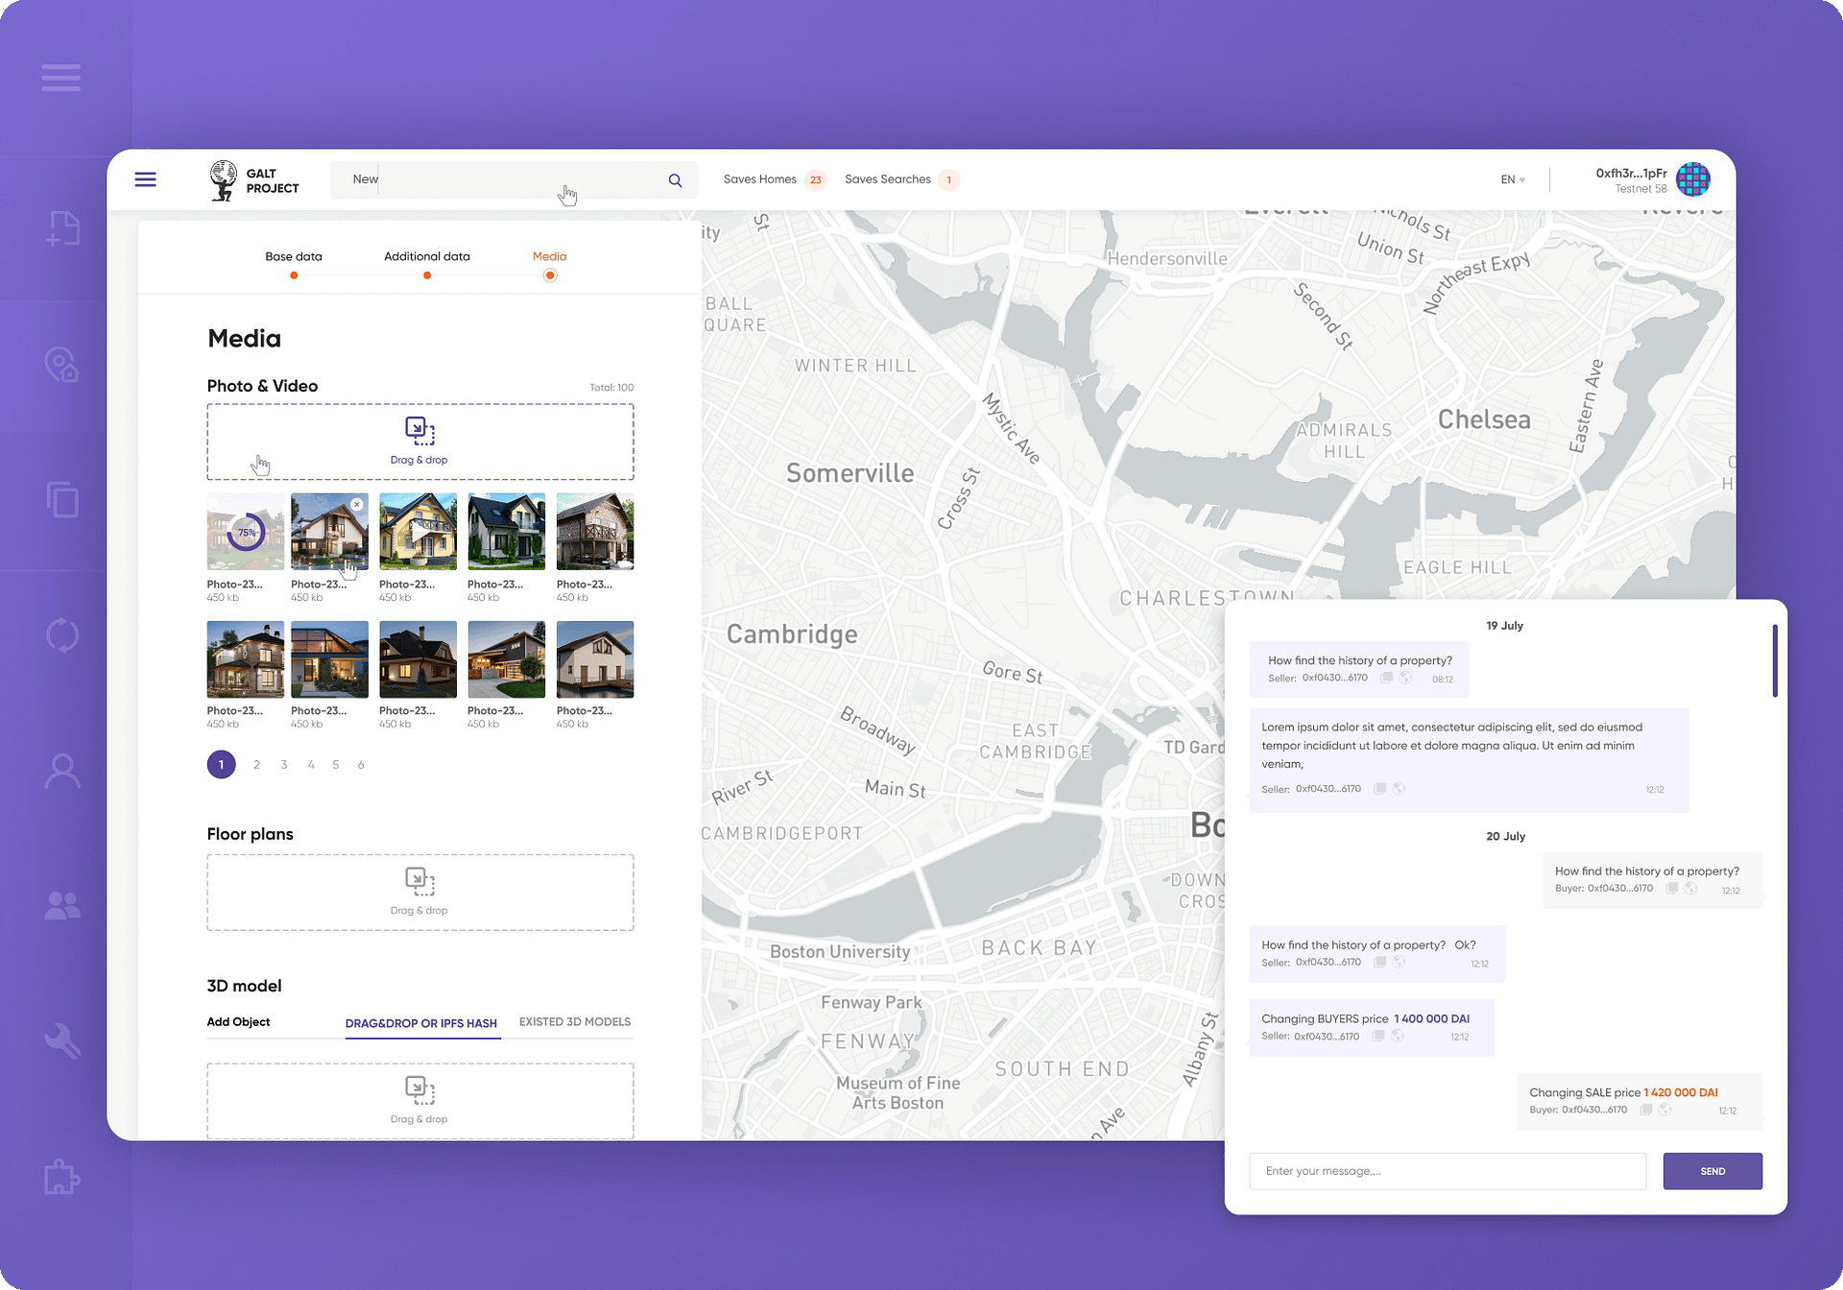Remove the photo with the close X
The height and width of the screenshot is (1290, 1843).
[x=357, y=504]
